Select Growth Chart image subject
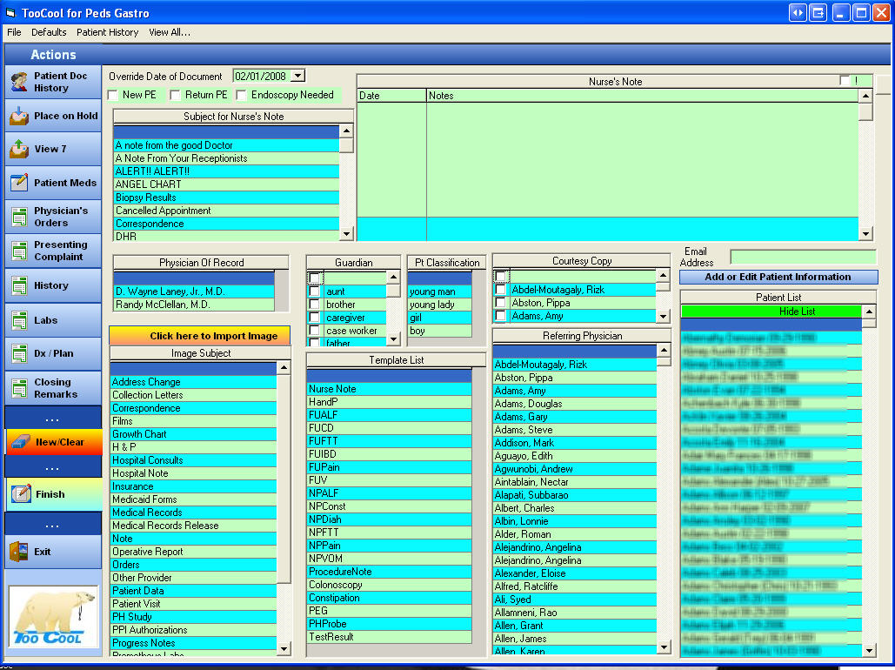Viewport: 895px width, 670px height. tap(193, 434)
